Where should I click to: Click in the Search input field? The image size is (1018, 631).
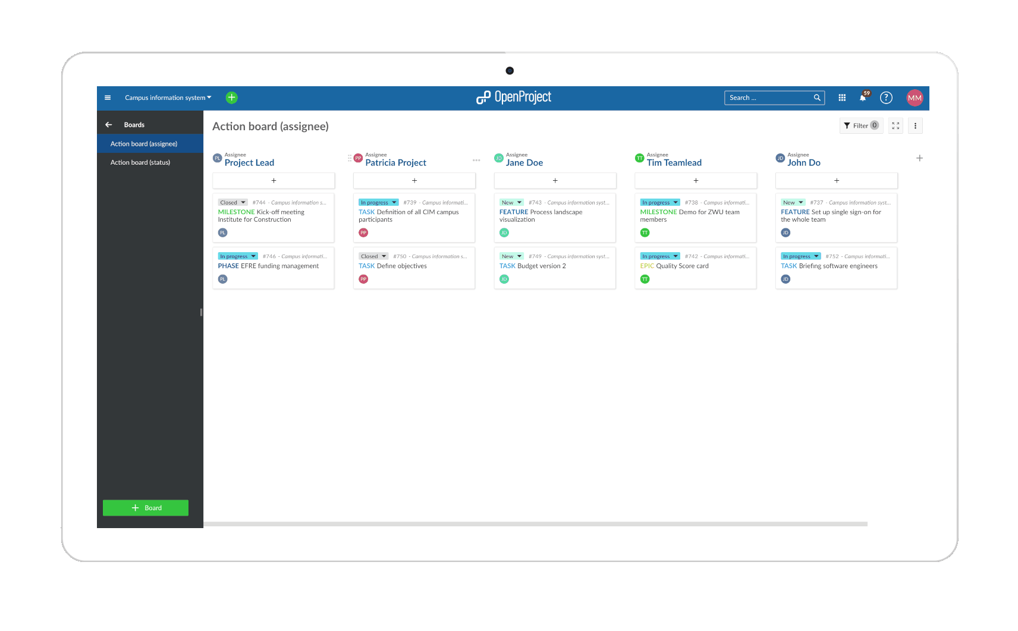coord(769,98)
